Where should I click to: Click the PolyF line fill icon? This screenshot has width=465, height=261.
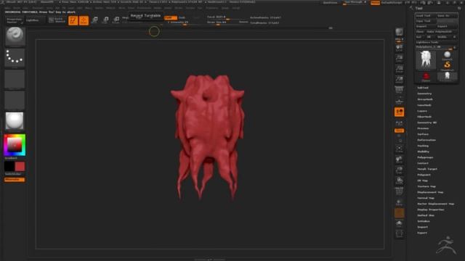tap(399, 191)
